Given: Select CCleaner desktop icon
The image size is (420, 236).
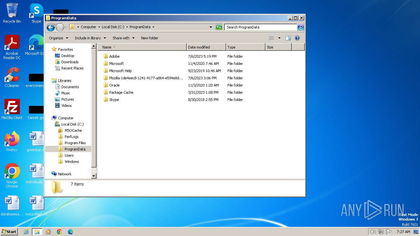Looking at the screenshot, I should coord(12,77).
